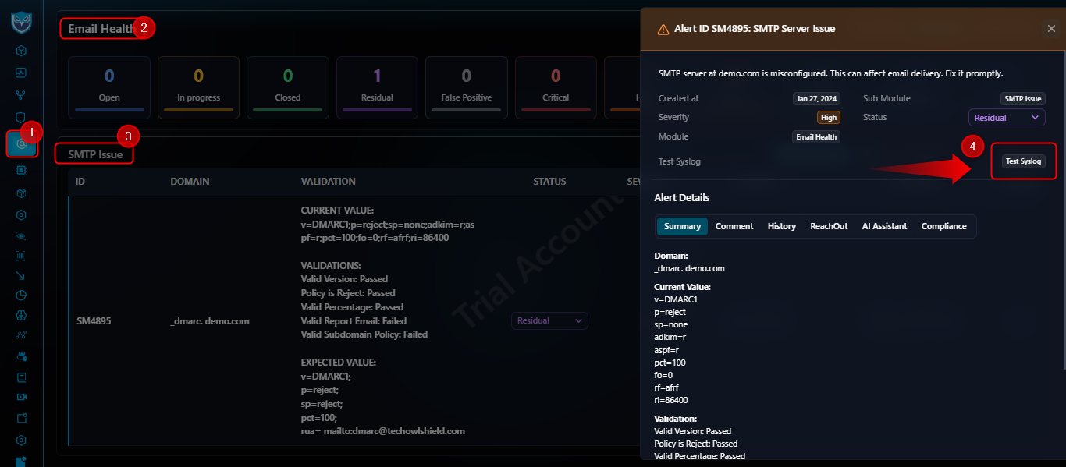Select the In progress count card
1066x467 pixels.
(x=198, y=88)
